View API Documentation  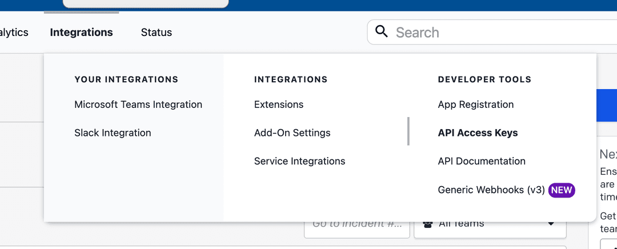click(482, 162)
